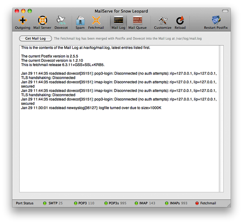243x224 pixels.
Task: Click the mail log vertical scrollbar
Action: click(221, 118)
